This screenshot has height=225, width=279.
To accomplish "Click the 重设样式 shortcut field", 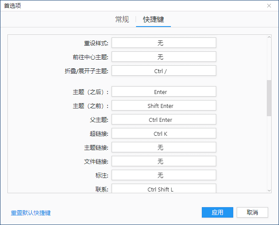I will click(164, 43).
